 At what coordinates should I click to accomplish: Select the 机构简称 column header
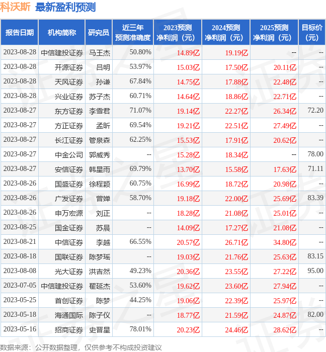point(62,32)
